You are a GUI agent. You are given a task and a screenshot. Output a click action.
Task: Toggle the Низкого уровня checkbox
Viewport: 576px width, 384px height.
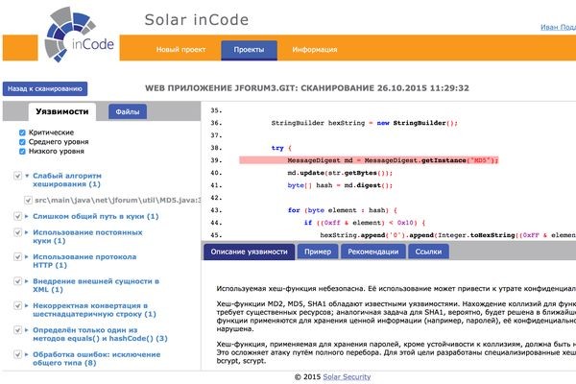22,152
